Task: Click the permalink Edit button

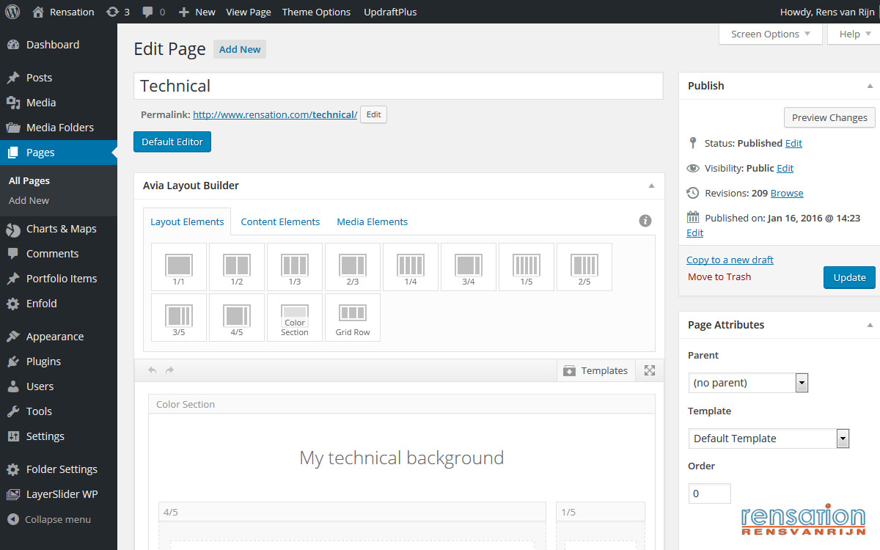Action: 373,114
